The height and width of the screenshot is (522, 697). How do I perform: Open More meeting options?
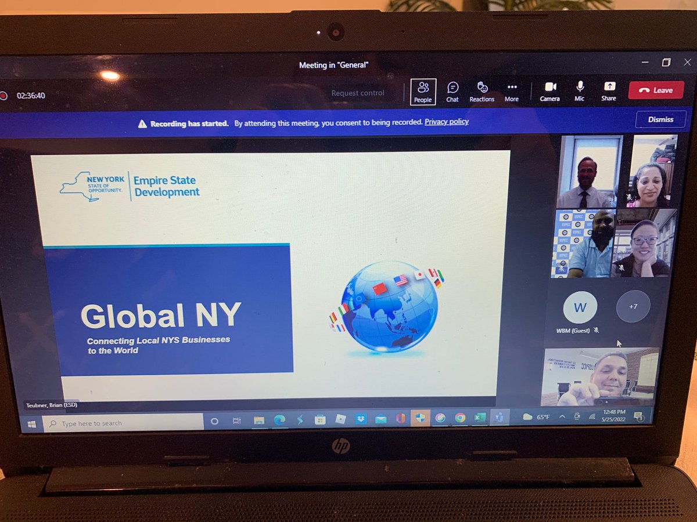click(x=512, y=92)
